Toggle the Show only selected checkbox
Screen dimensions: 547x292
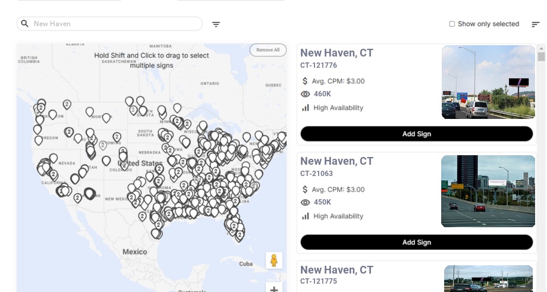click(452, 24)
